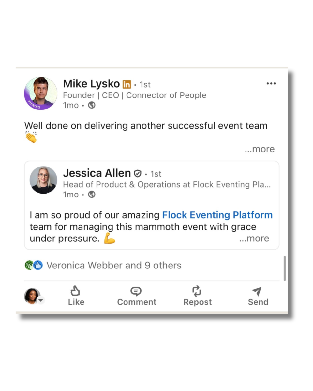Screen dimensions: 313x391
Task: Click the globe icon in Jessica Allen's post
Action: point(92,195)
